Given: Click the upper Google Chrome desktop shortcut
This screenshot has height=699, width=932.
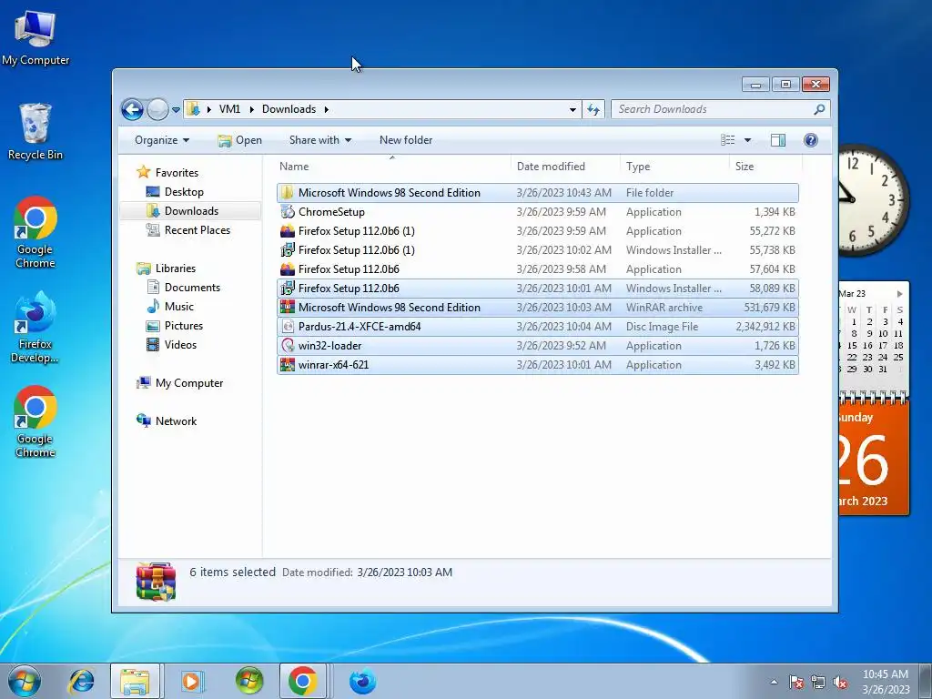Looking at the screenshot, I should click(35, 232).
